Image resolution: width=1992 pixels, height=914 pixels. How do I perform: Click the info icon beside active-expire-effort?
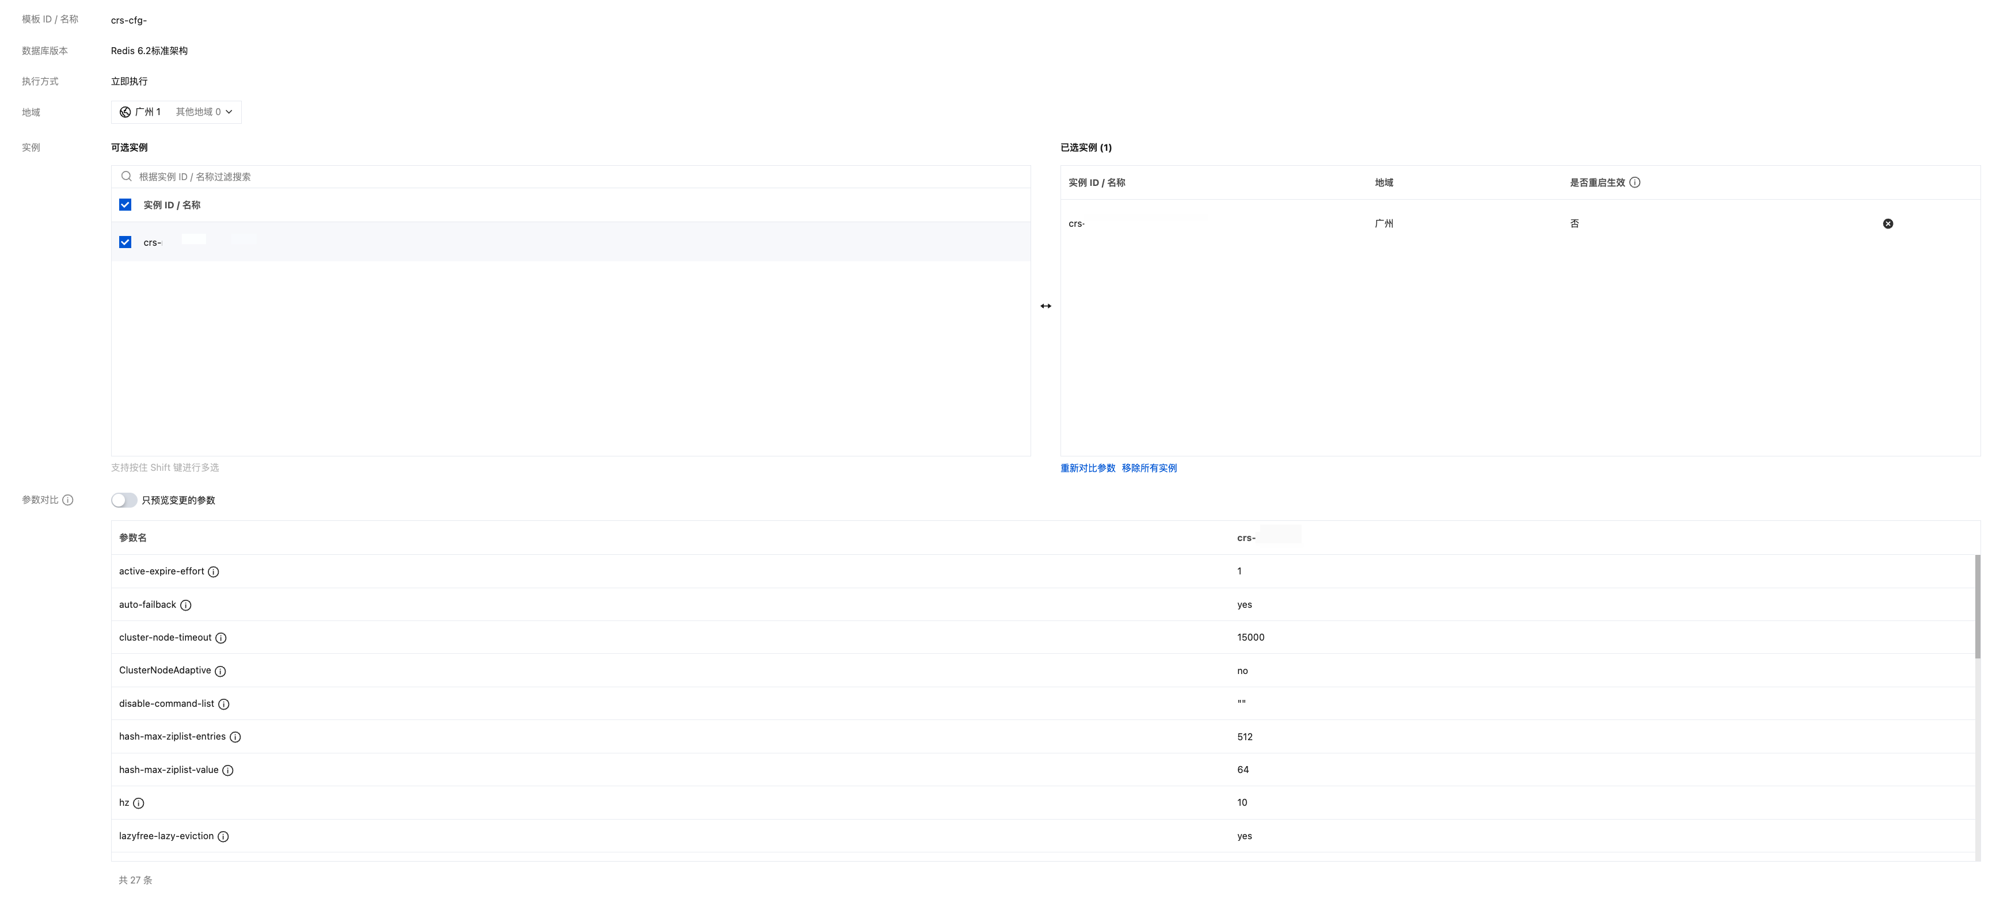click(214, 572)
